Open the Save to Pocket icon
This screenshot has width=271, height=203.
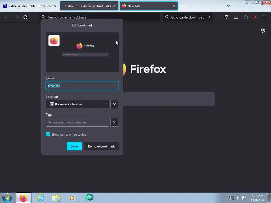227,17
